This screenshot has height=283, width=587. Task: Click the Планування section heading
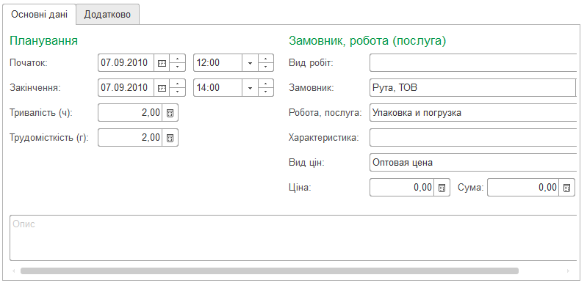click(x=44, y=41)
